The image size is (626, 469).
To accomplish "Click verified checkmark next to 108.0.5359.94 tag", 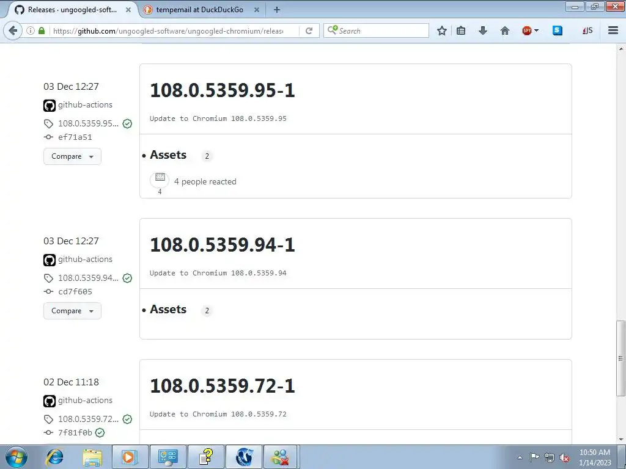I will [x=127, y=278].
